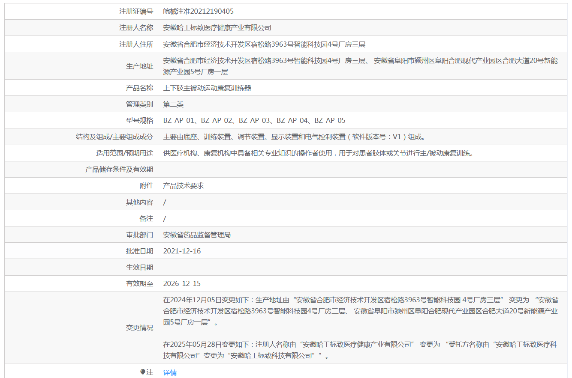Click the address value in the 注册人住所 row

click(264, 44)
